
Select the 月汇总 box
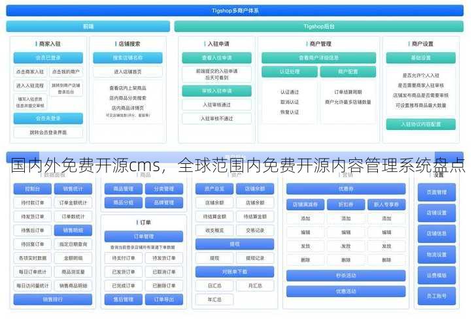click(255, 285)
